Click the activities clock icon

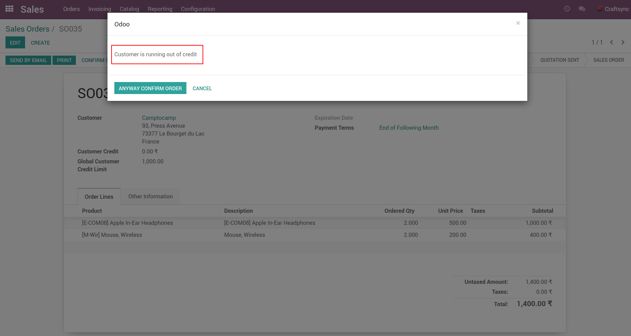pyautogui.click(x=567, y=9)
